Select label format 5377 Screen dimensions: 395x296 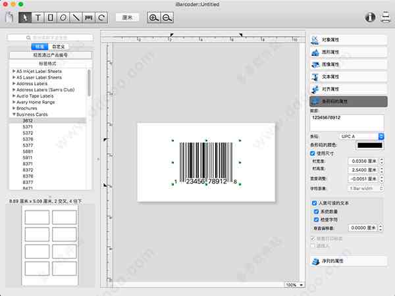tap(28, 145)
